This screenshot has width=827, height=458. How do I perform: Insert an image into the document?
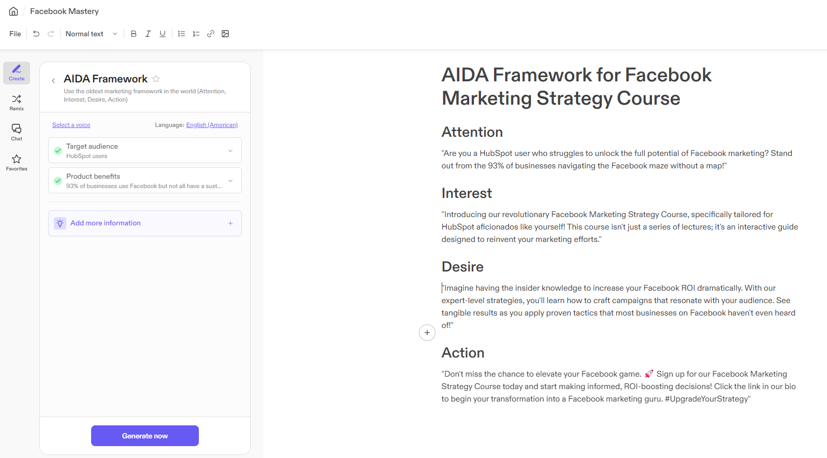pyautogui.click(x=225, y=34)
